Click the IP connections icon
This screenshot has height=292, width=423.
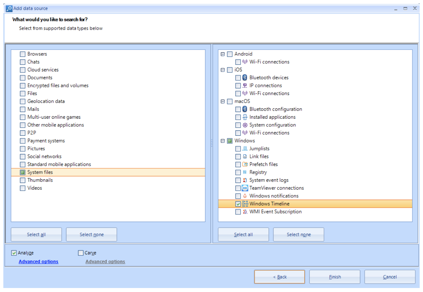[245, 86]
